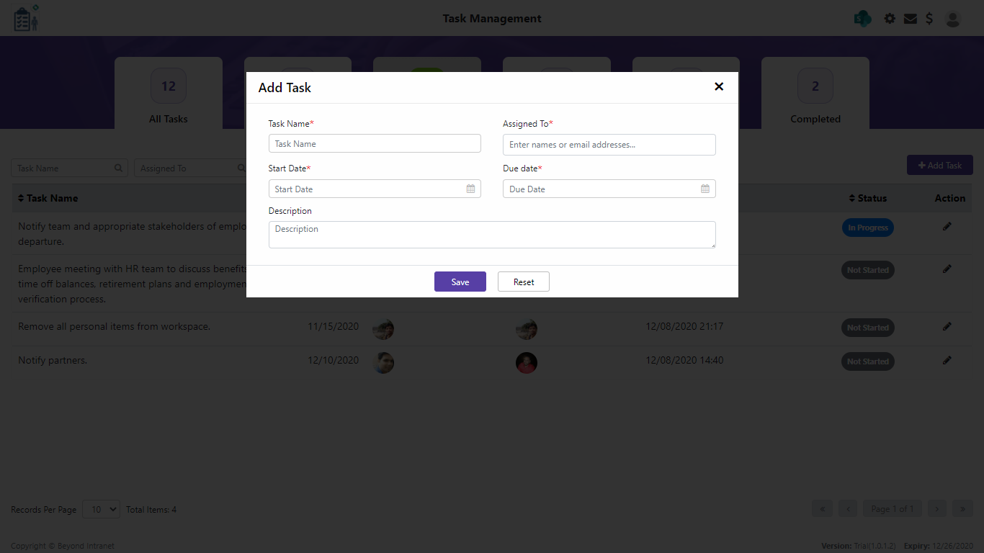Open the Start Date calendar picker
Screen dimensions: 984x553
(470, 189)
